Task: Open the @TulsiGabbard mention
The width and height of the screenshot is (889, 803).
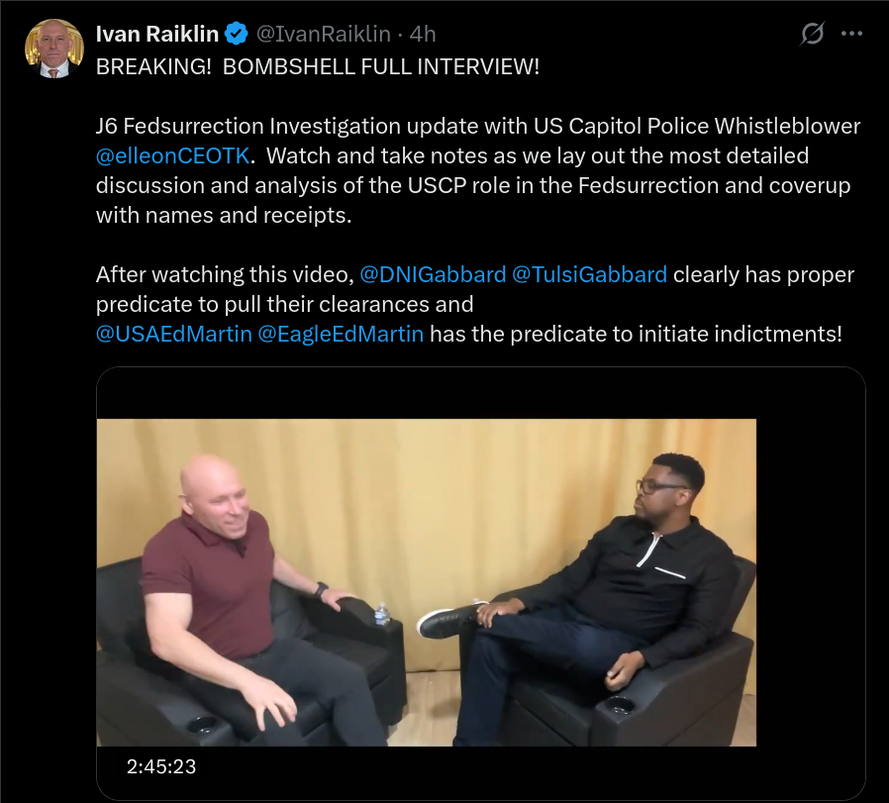Action: 589,274
